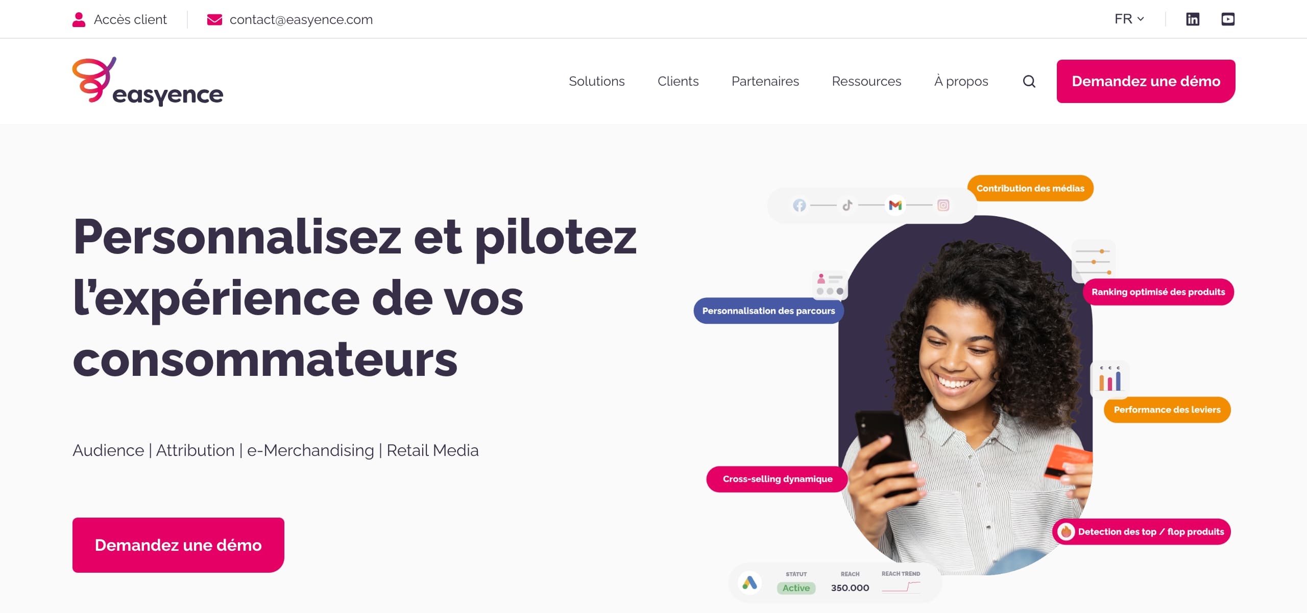
Task: Click the Accès client user icon
Action: pyautogui.click(x=80, y=18)
